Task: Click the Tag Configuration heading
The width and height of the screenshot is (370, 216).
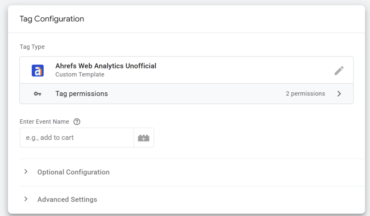Action: pos(52,19)
